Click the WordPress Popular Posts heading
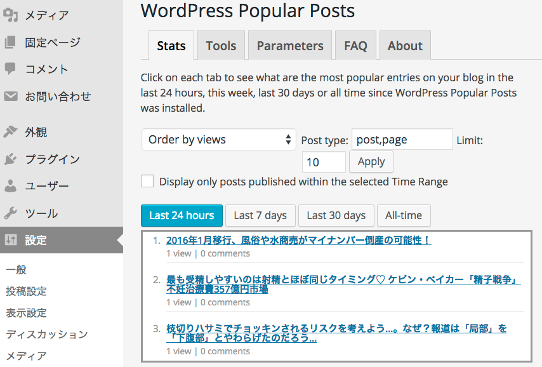 [x=248, y=11]
